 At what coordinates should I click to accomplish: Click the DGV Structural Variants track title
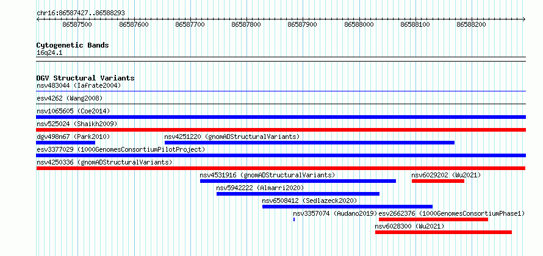pos(85,78)
